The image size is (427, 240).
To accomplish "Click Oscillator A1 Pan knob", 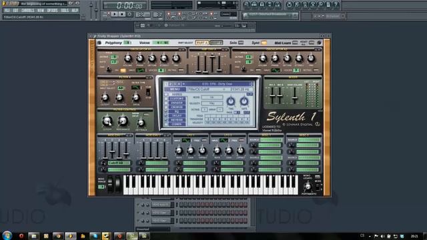I will 176,58.
